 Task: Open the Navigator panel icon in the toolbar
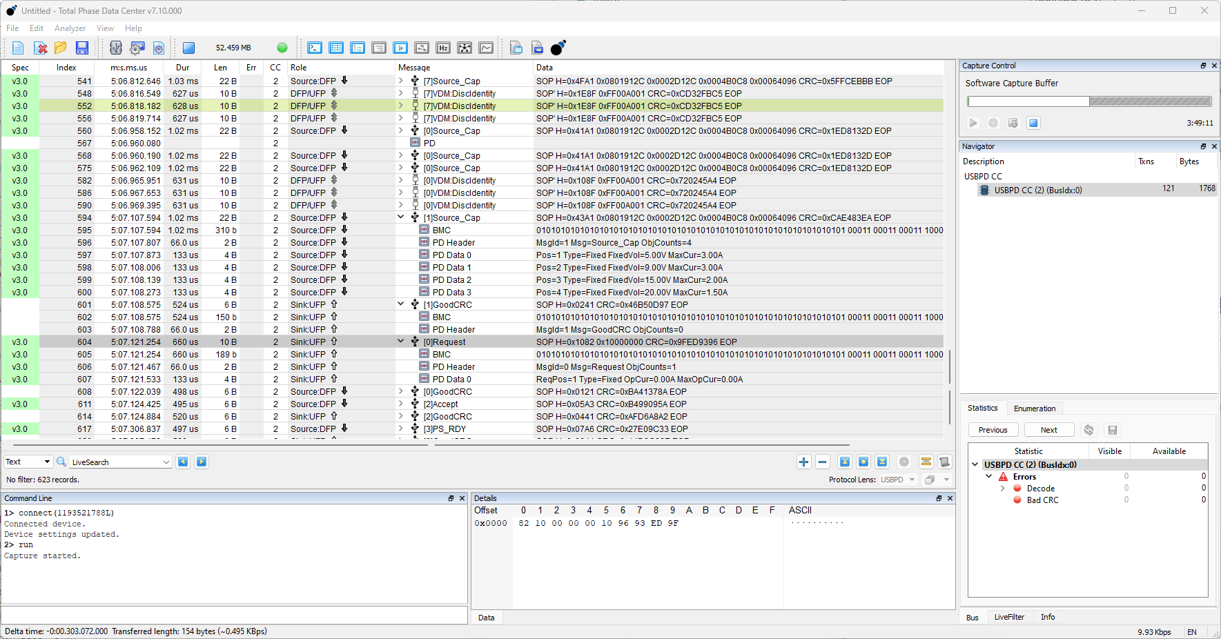tap(358, 48)
